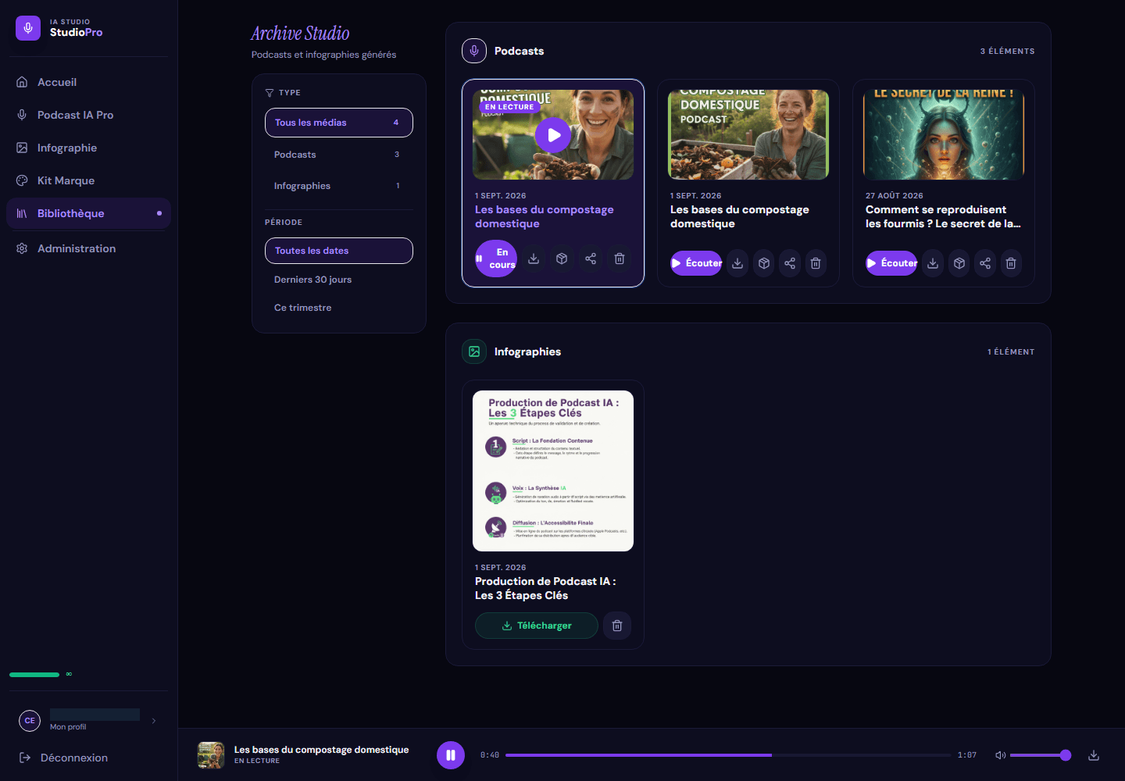Download the compostage podcast beside its Écouter button
The height and width of the screenshot is (781, 1125).
coord(737,263)
